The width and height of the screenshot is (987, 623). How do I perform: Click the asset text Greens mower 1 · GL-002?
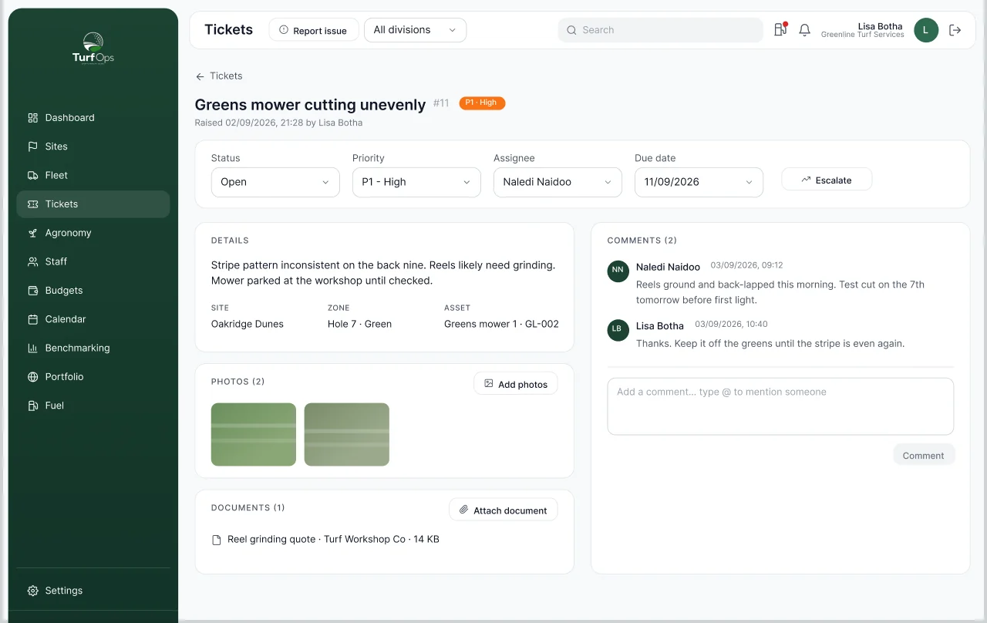pyautogui.click(x=501, y=325)
